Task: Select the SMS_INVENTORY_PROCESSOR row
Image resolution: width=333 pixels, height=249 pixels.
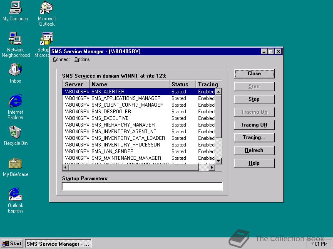Action: click(x=139, y=144)
